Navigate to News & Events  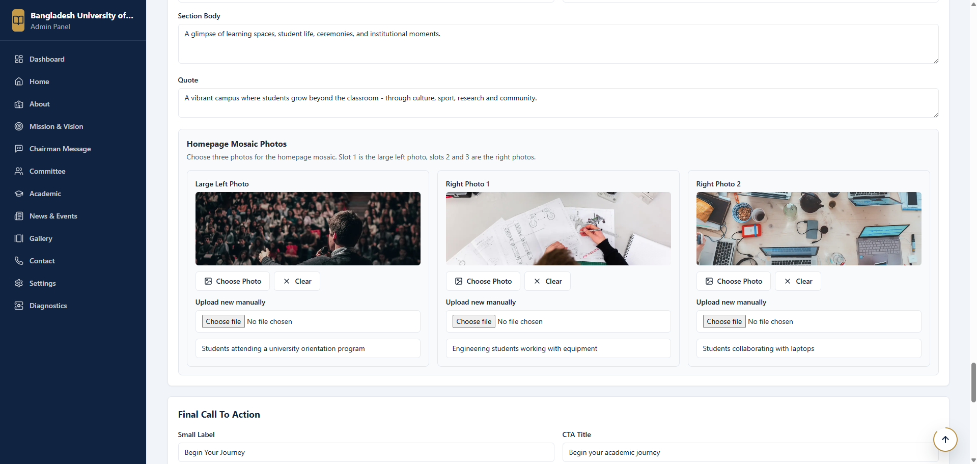(73, 216)
